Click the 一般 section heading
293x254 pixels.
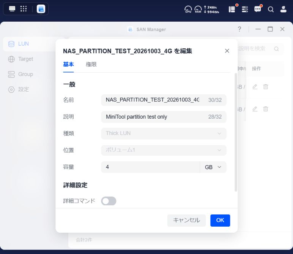tap(69, 84)
